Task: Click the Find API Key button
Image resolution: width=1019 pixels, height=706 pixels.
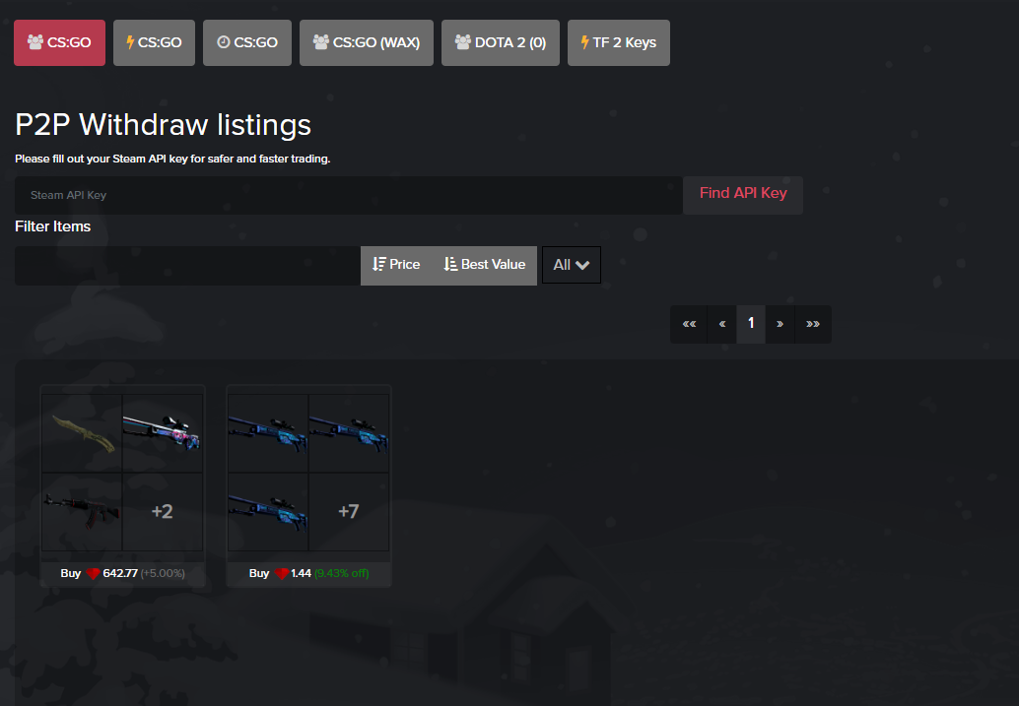Action: click(x=743, y=194)
